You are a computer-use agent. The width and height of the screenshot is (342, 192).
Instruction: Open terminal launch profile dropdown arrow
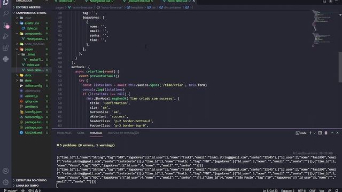(x=314, y=133)
